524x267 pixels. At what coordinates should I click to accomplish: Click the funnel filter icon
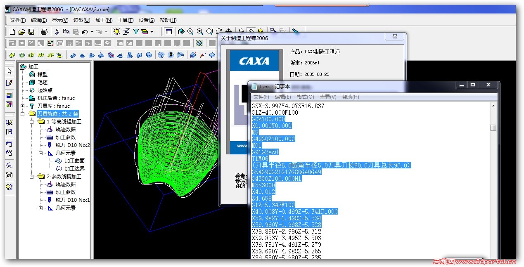135,32
